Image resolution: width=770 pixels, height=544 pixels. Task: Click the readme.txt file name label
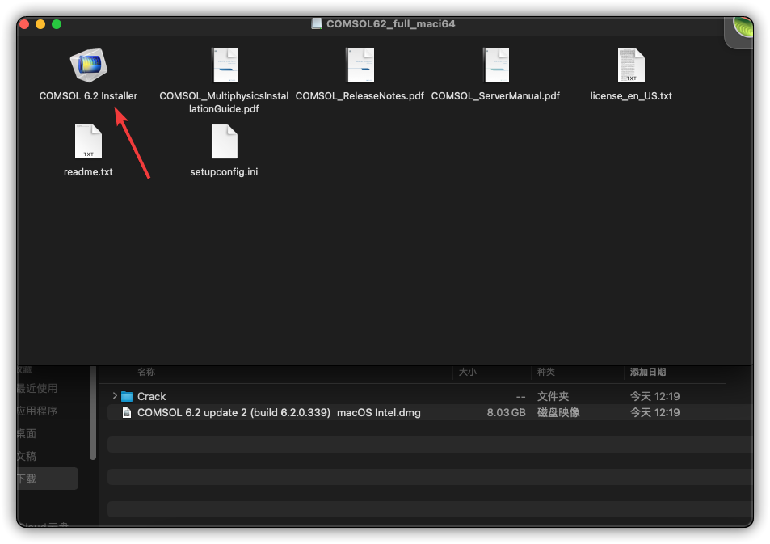click(x=88, y=172)
